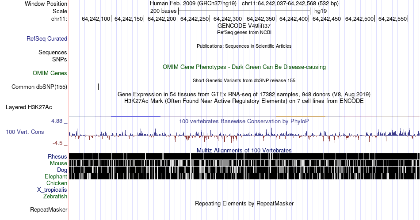Click the -4.5 PhyloP lower axis value
This screenshot has height=220, width=420.
click(x=57, y=143)
